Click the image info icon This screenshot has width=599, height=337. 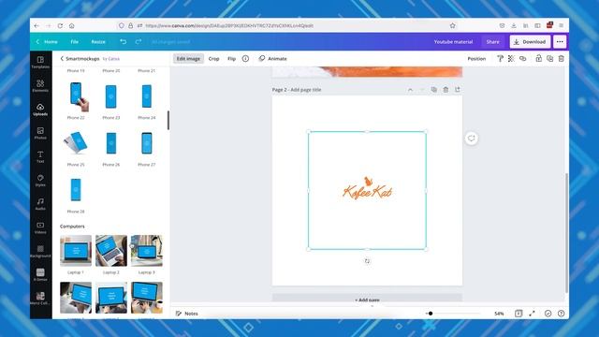pyautogui.click(x=245, y=58)
